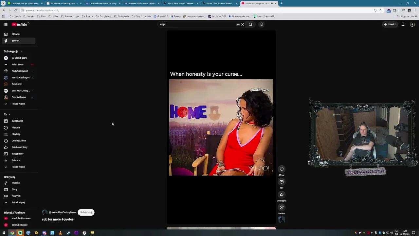Show more items under Odkrywaj
Screen dimensions: 419x236
pos(18,203)
